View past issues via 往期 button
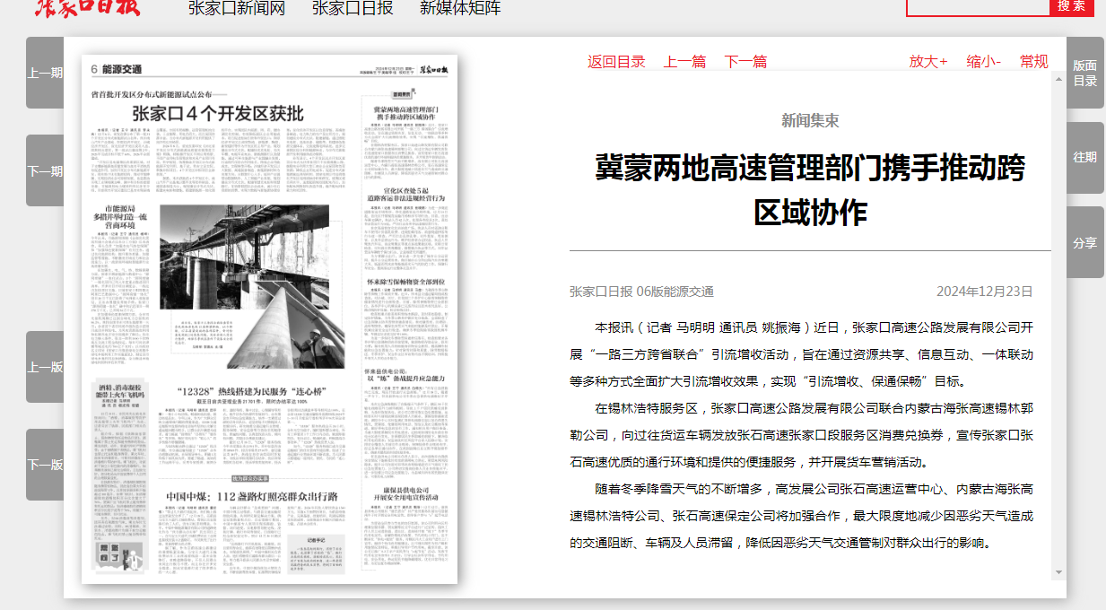The width and height of the screenshot is (1106, 610). tap(1084, 157)
